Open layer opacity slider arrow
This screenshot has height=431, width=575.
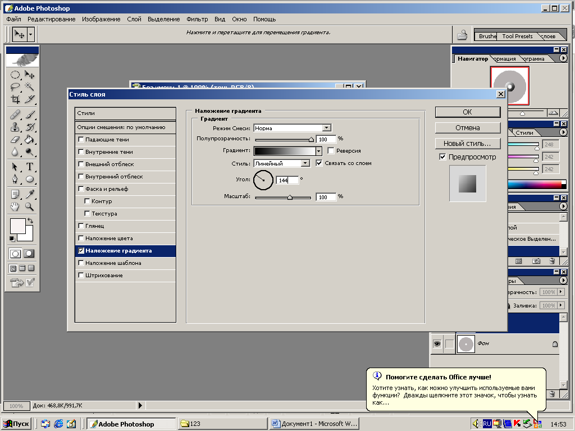pyautogui.click(x=561, y=292)
